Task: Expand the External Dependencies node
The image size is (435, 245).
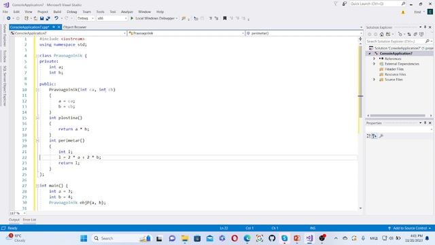Action: point(374,64)
